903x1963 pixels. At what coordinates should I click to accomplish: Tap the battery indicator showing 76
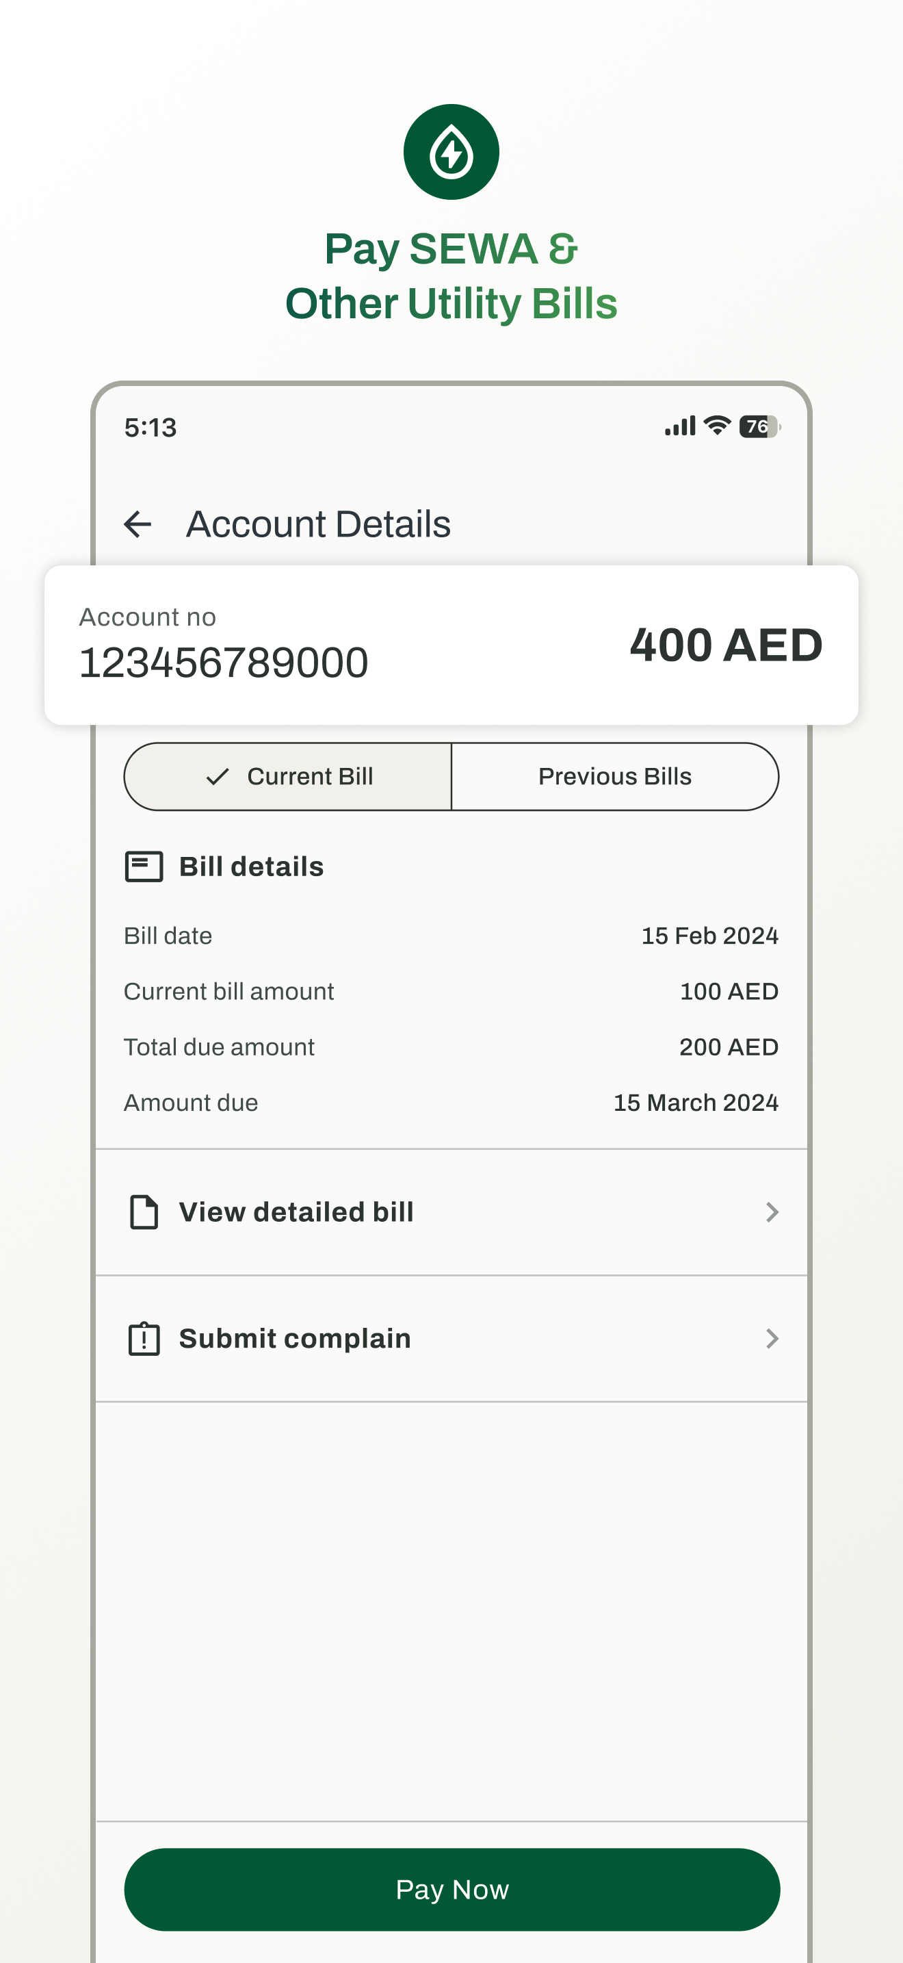759,426
